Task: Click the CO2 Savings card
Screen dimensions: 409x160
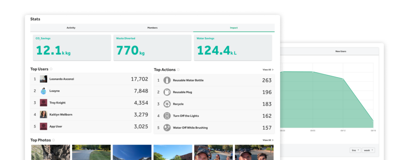Action: click(72, 48)
